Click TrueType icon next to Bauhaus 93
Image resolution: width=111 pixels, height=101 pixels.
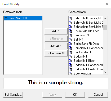point(71,35)
